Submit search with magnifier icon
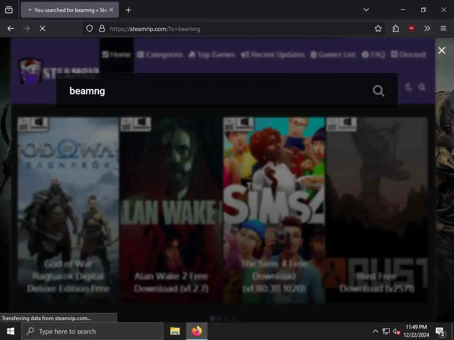This screenshot has height=340, width=454. pos(379,91)
